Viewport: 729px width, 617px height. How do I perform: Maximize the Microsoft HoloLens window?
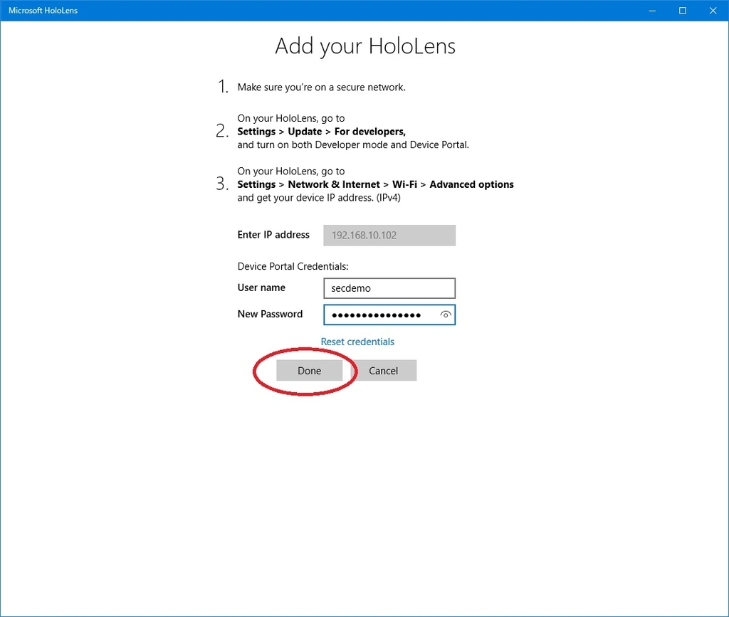[683, 10]
